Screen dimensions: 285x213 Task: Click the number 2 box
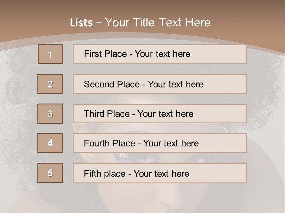(50, 84)
